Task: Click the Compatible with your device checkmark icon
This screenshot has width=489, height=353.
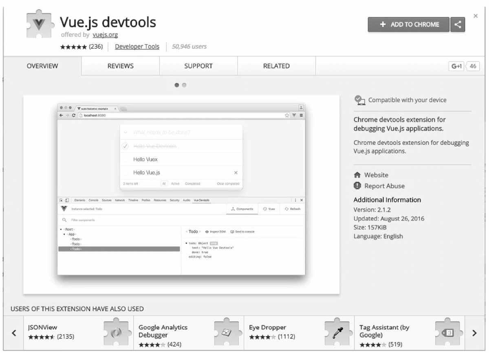Action: pyautogui.click(x=359, y=100)
